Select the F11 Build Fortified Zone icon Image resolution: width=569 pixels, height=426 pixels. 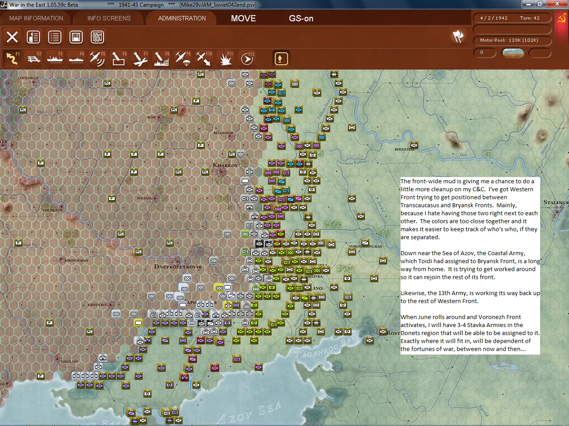225,58
